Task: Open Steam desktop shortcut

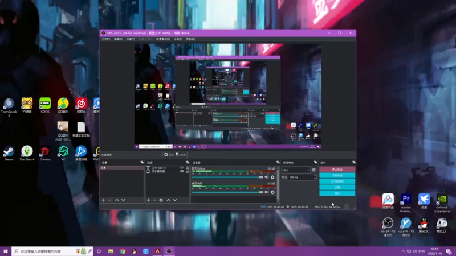Action: pyautogui.click(x=9, y=153)
